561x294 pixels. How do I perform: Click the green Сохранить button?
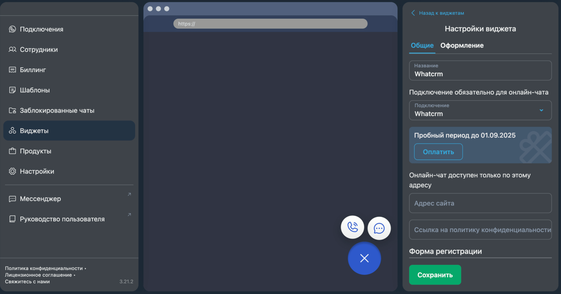(x=435, y=275)
